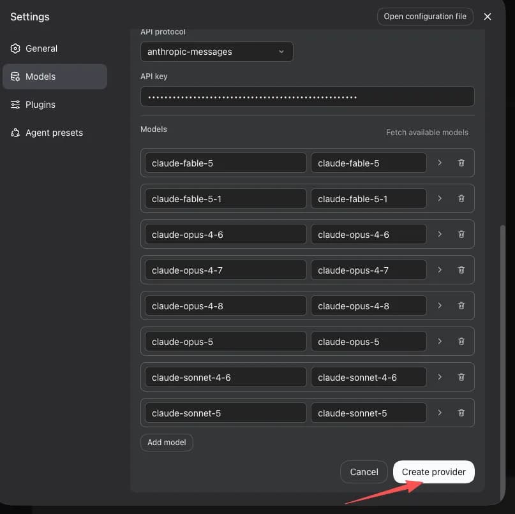
Task: Edit the right claude-sonnet-5 name field
Action: [x=369, y=413]
